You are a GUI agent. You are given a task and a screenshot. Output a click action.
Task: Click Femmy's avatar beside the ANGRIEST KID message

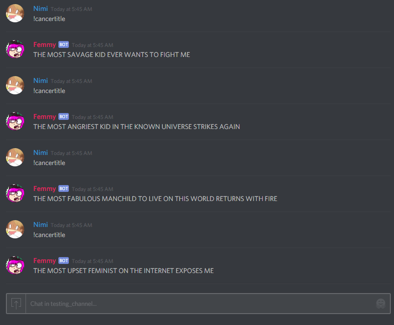coord(15,121)
